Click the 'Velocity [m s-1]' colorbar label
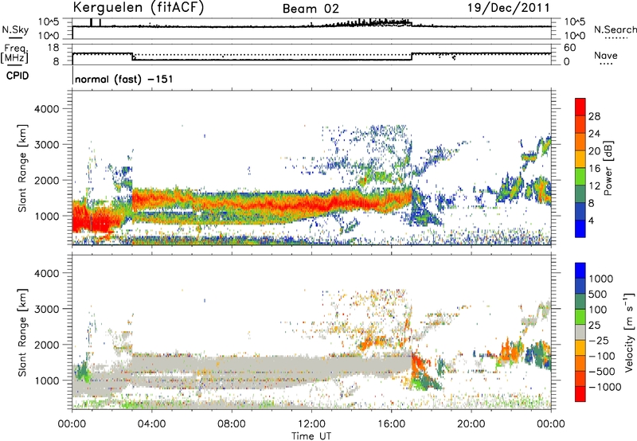The height and width of the screenshot is (441, 637). 629,332
